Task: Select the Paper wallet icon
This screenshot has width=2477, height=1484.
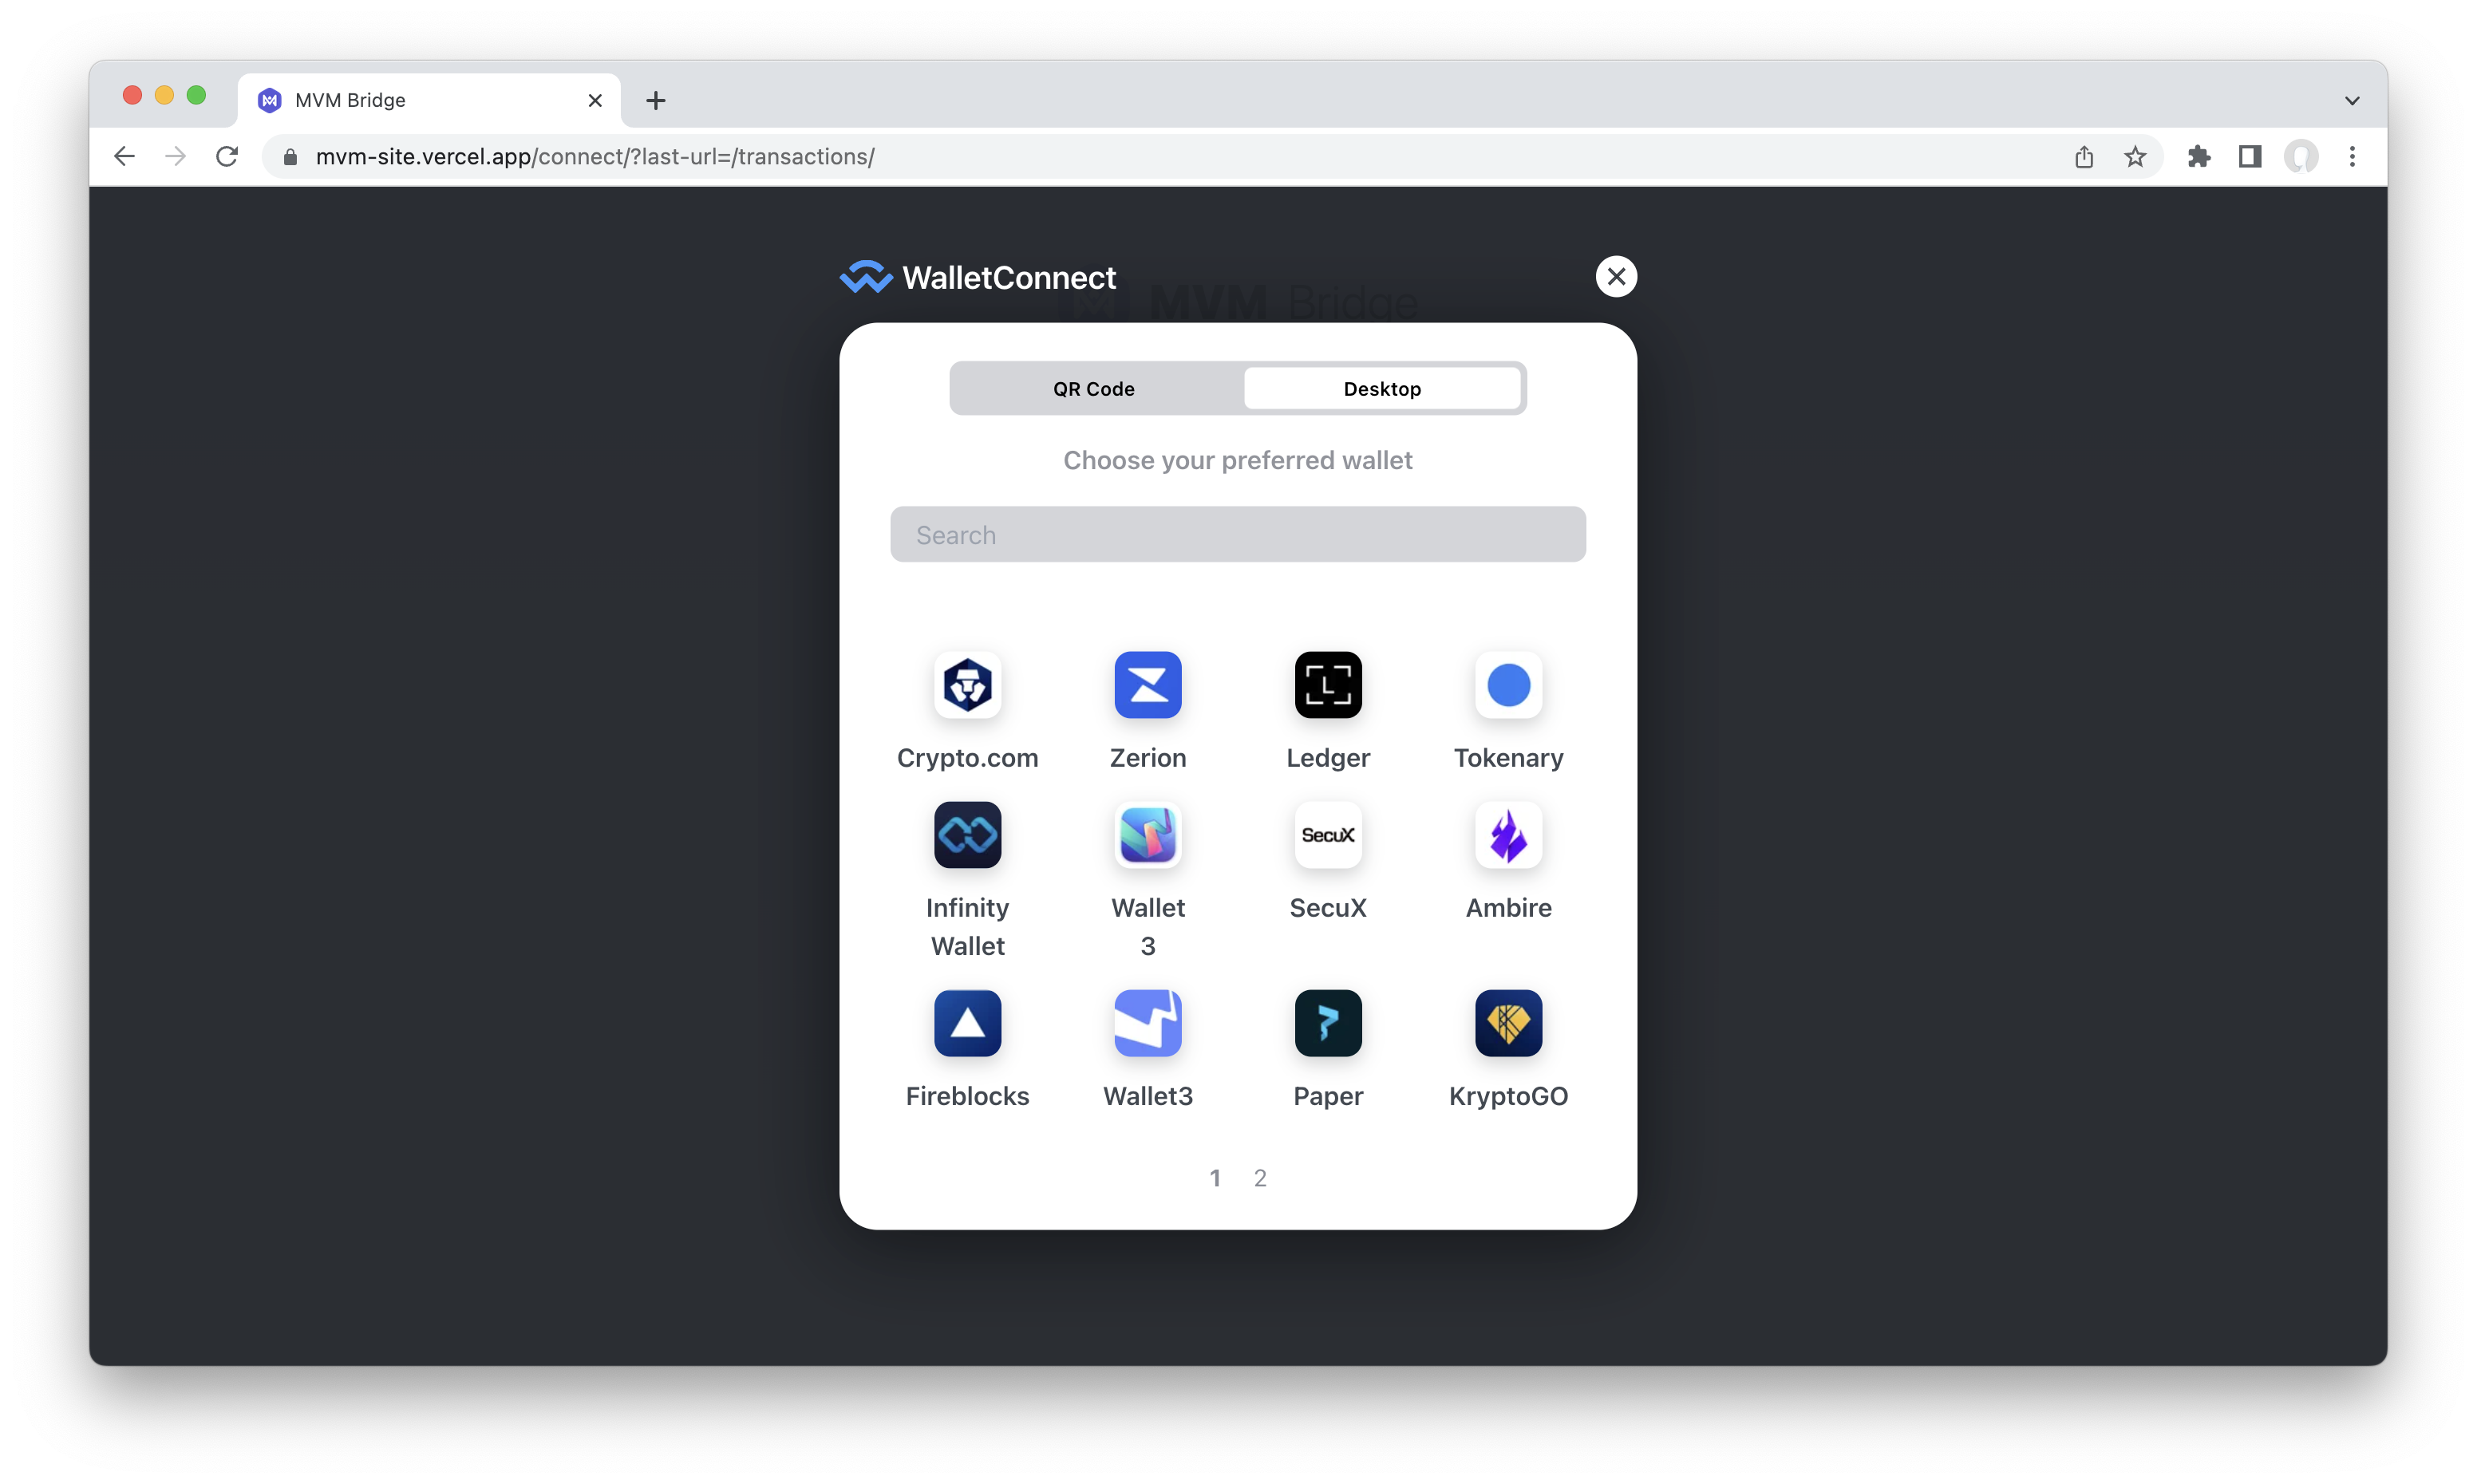Action: tap(1327, 1023)
